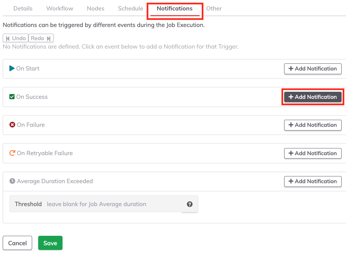Image resolution: width=346 pixels, height=253 pixels.
Task: Save the job with green button
Action: [50, 243]
